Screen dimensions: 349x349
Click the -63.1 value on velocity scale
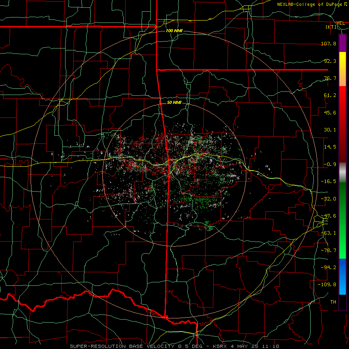328,233
